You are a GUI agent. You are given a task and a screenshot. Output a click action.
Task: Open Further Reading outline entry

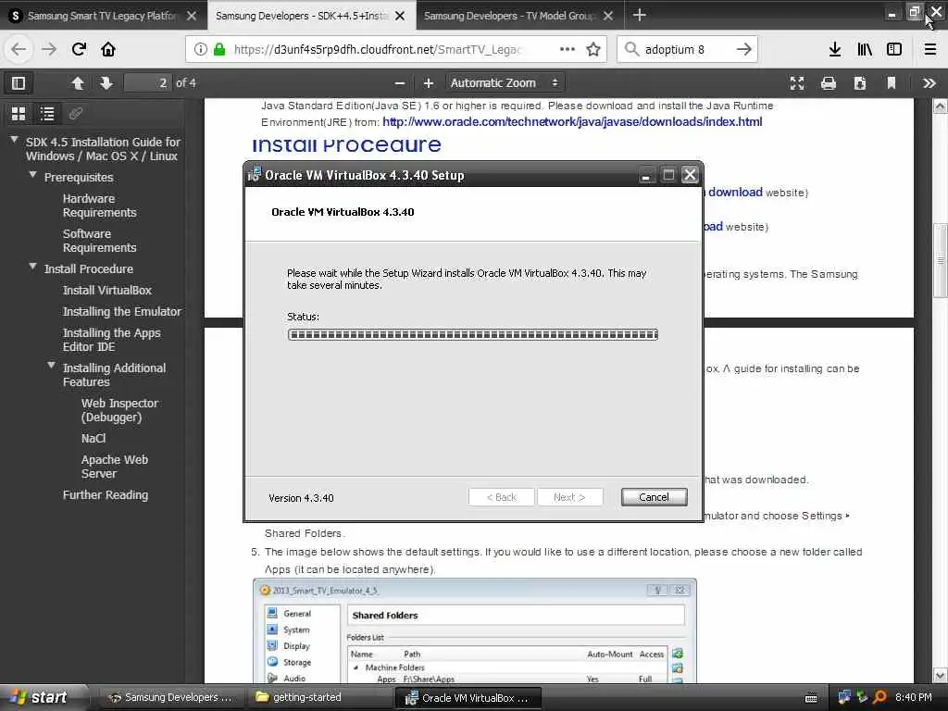click(106, 494)
